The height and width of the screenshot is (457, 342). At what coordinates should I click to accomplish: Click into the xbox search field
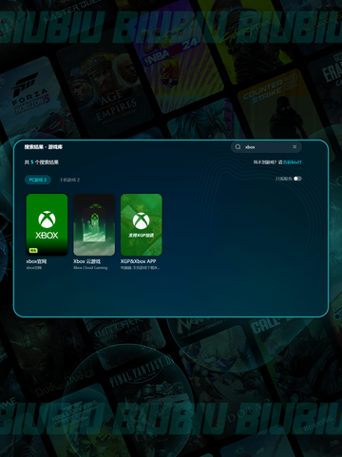(266, 147)
